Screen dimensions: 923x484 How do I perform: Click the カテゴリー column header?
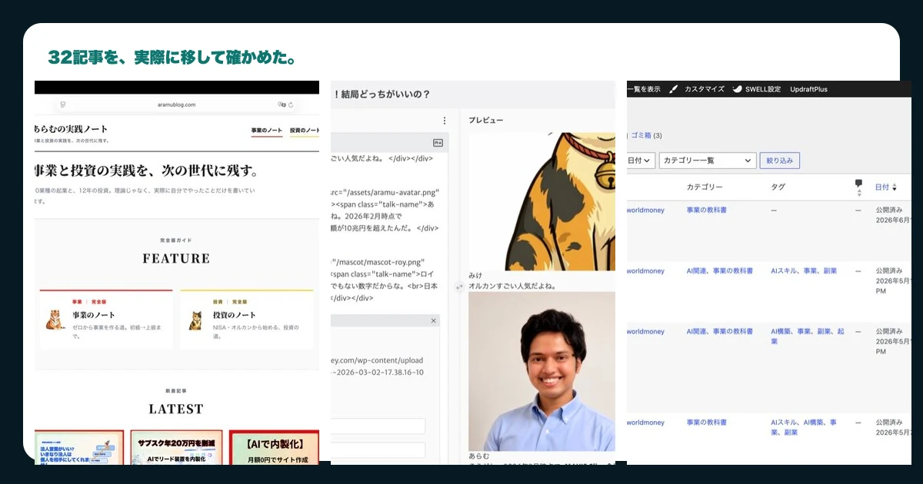tap(705, 187)
